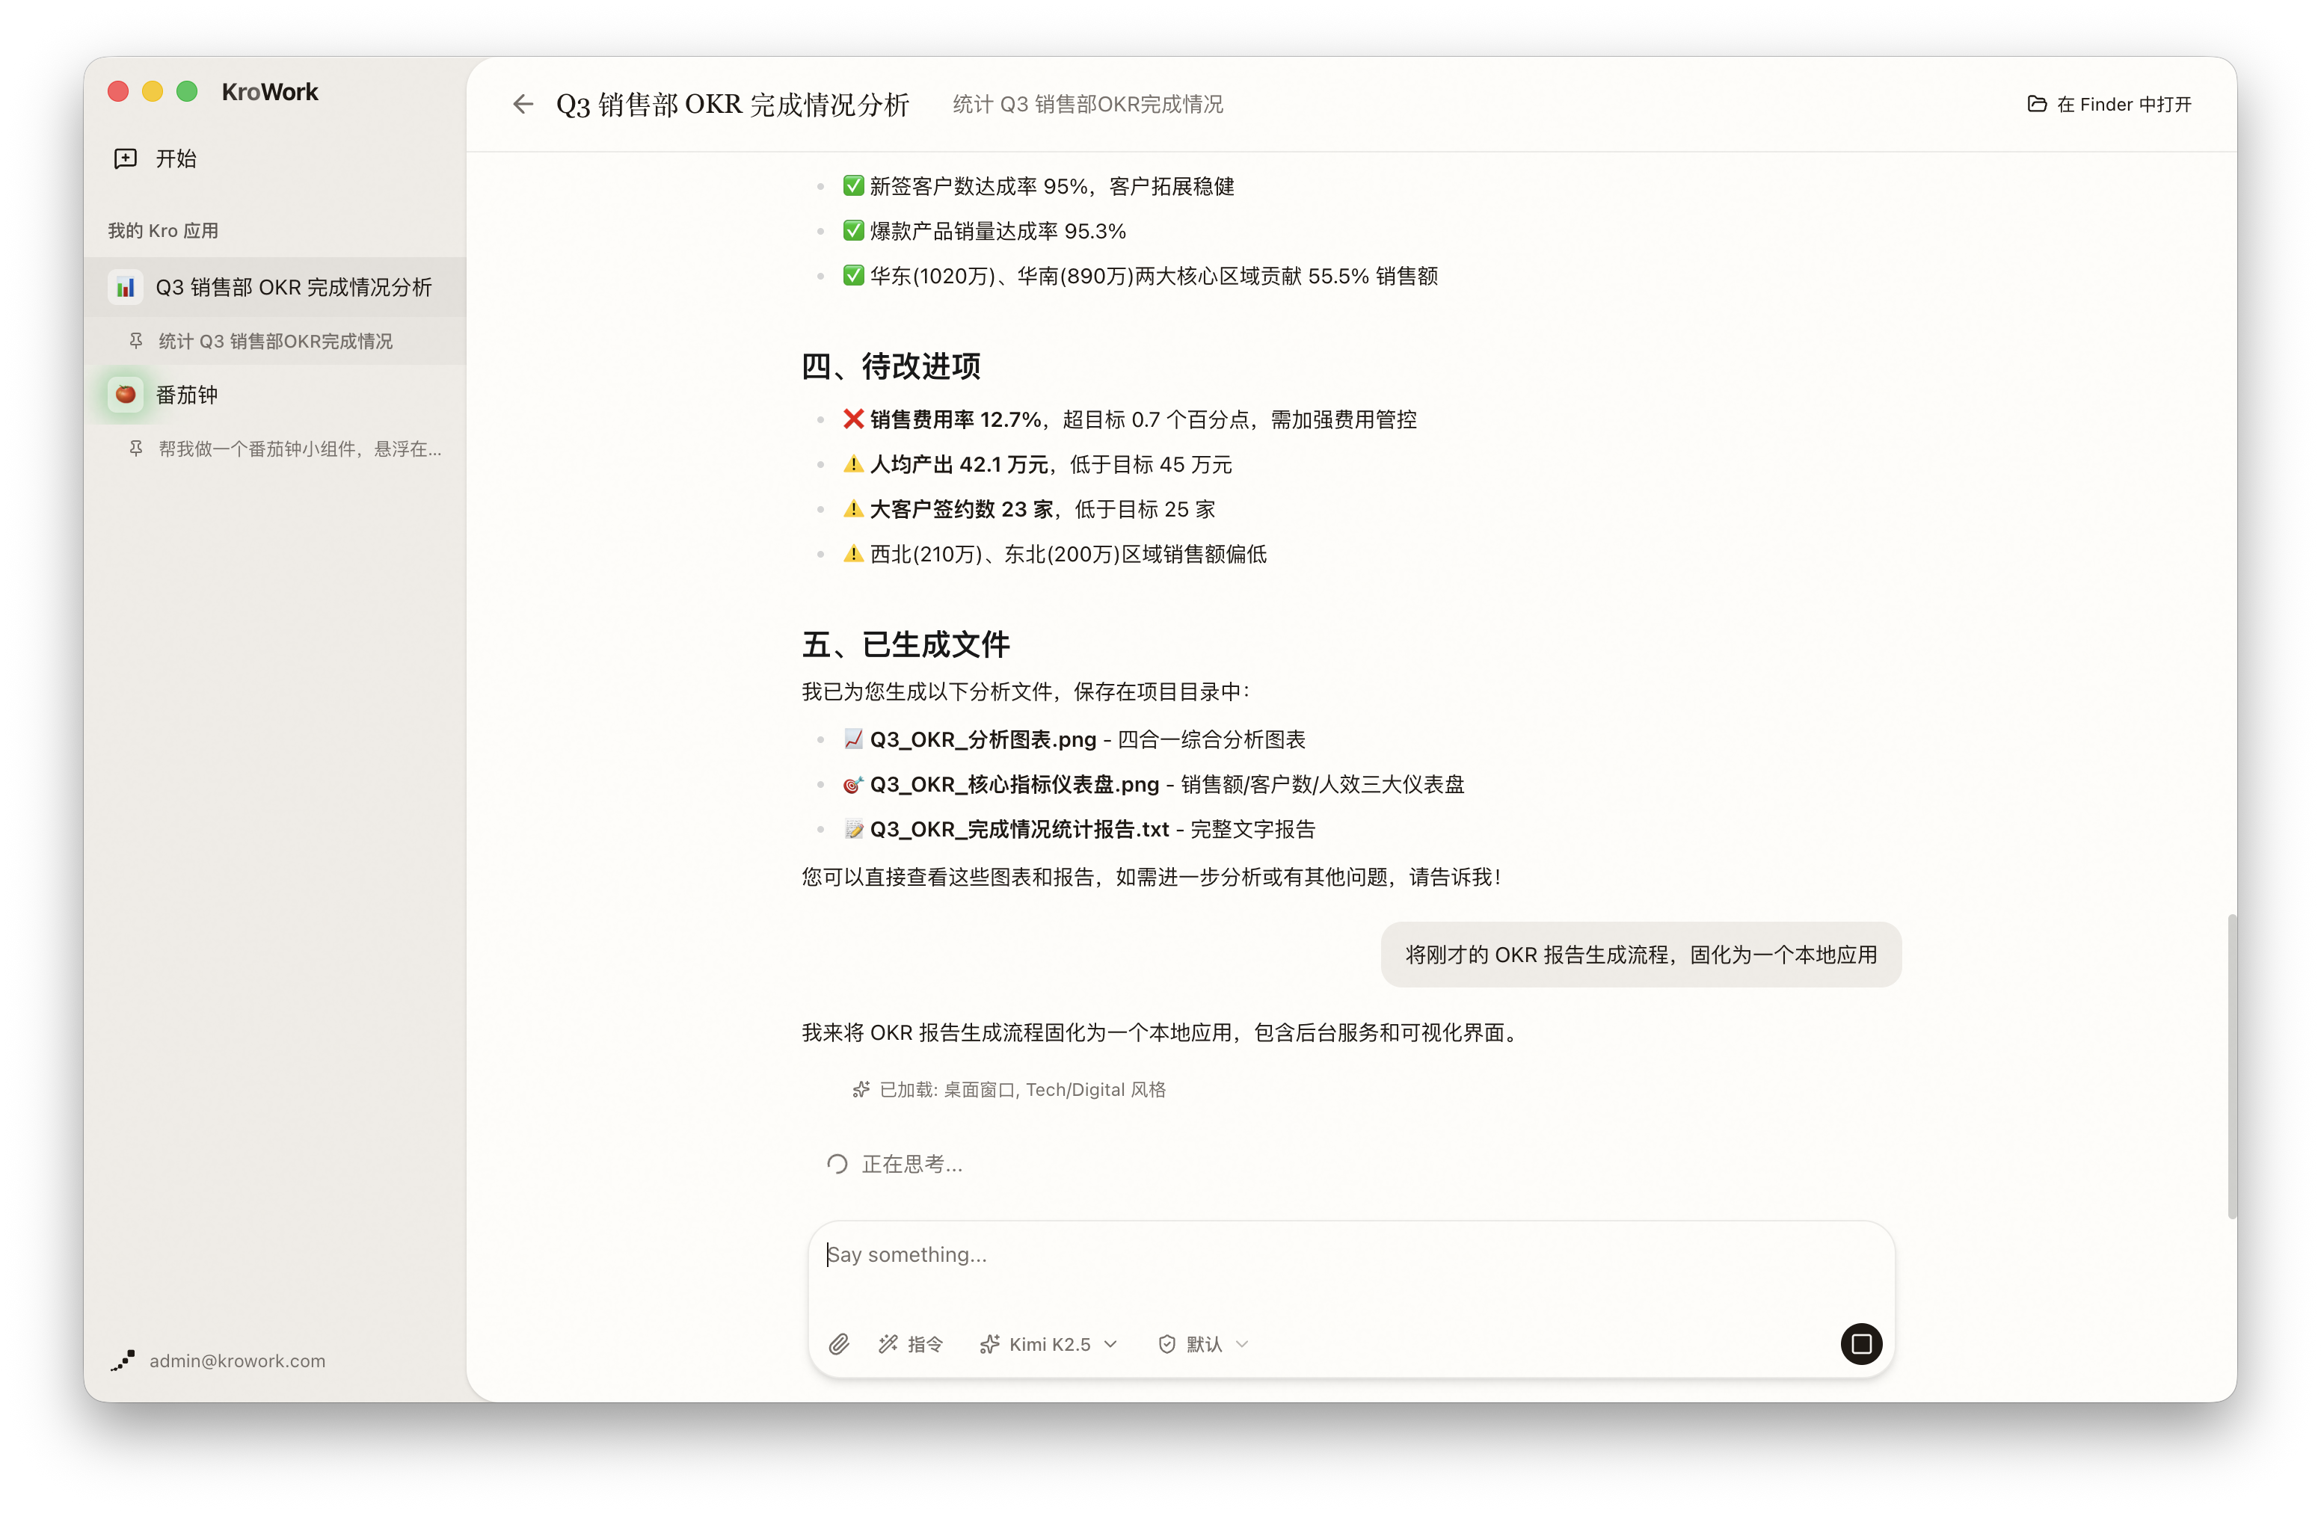
Task: Click the sparkle icon before 已加载
Action: pos(861,1090)
